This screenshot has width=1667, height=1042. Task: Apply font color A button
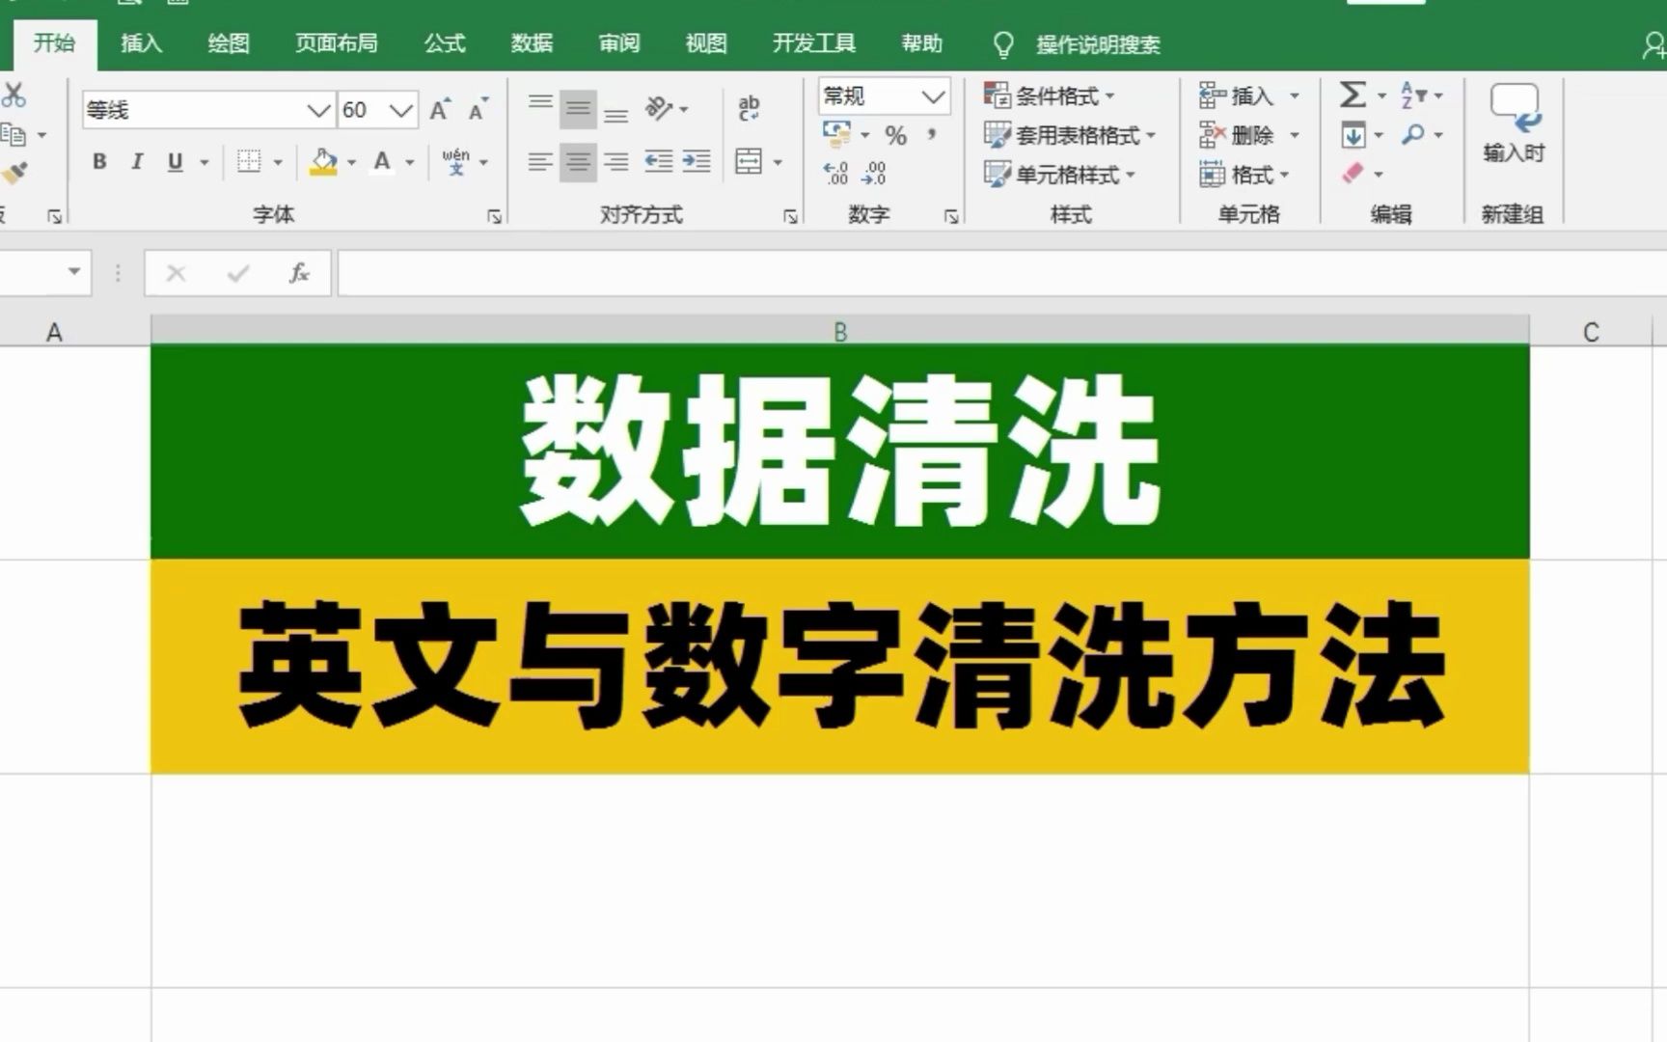tap(383, 162)
